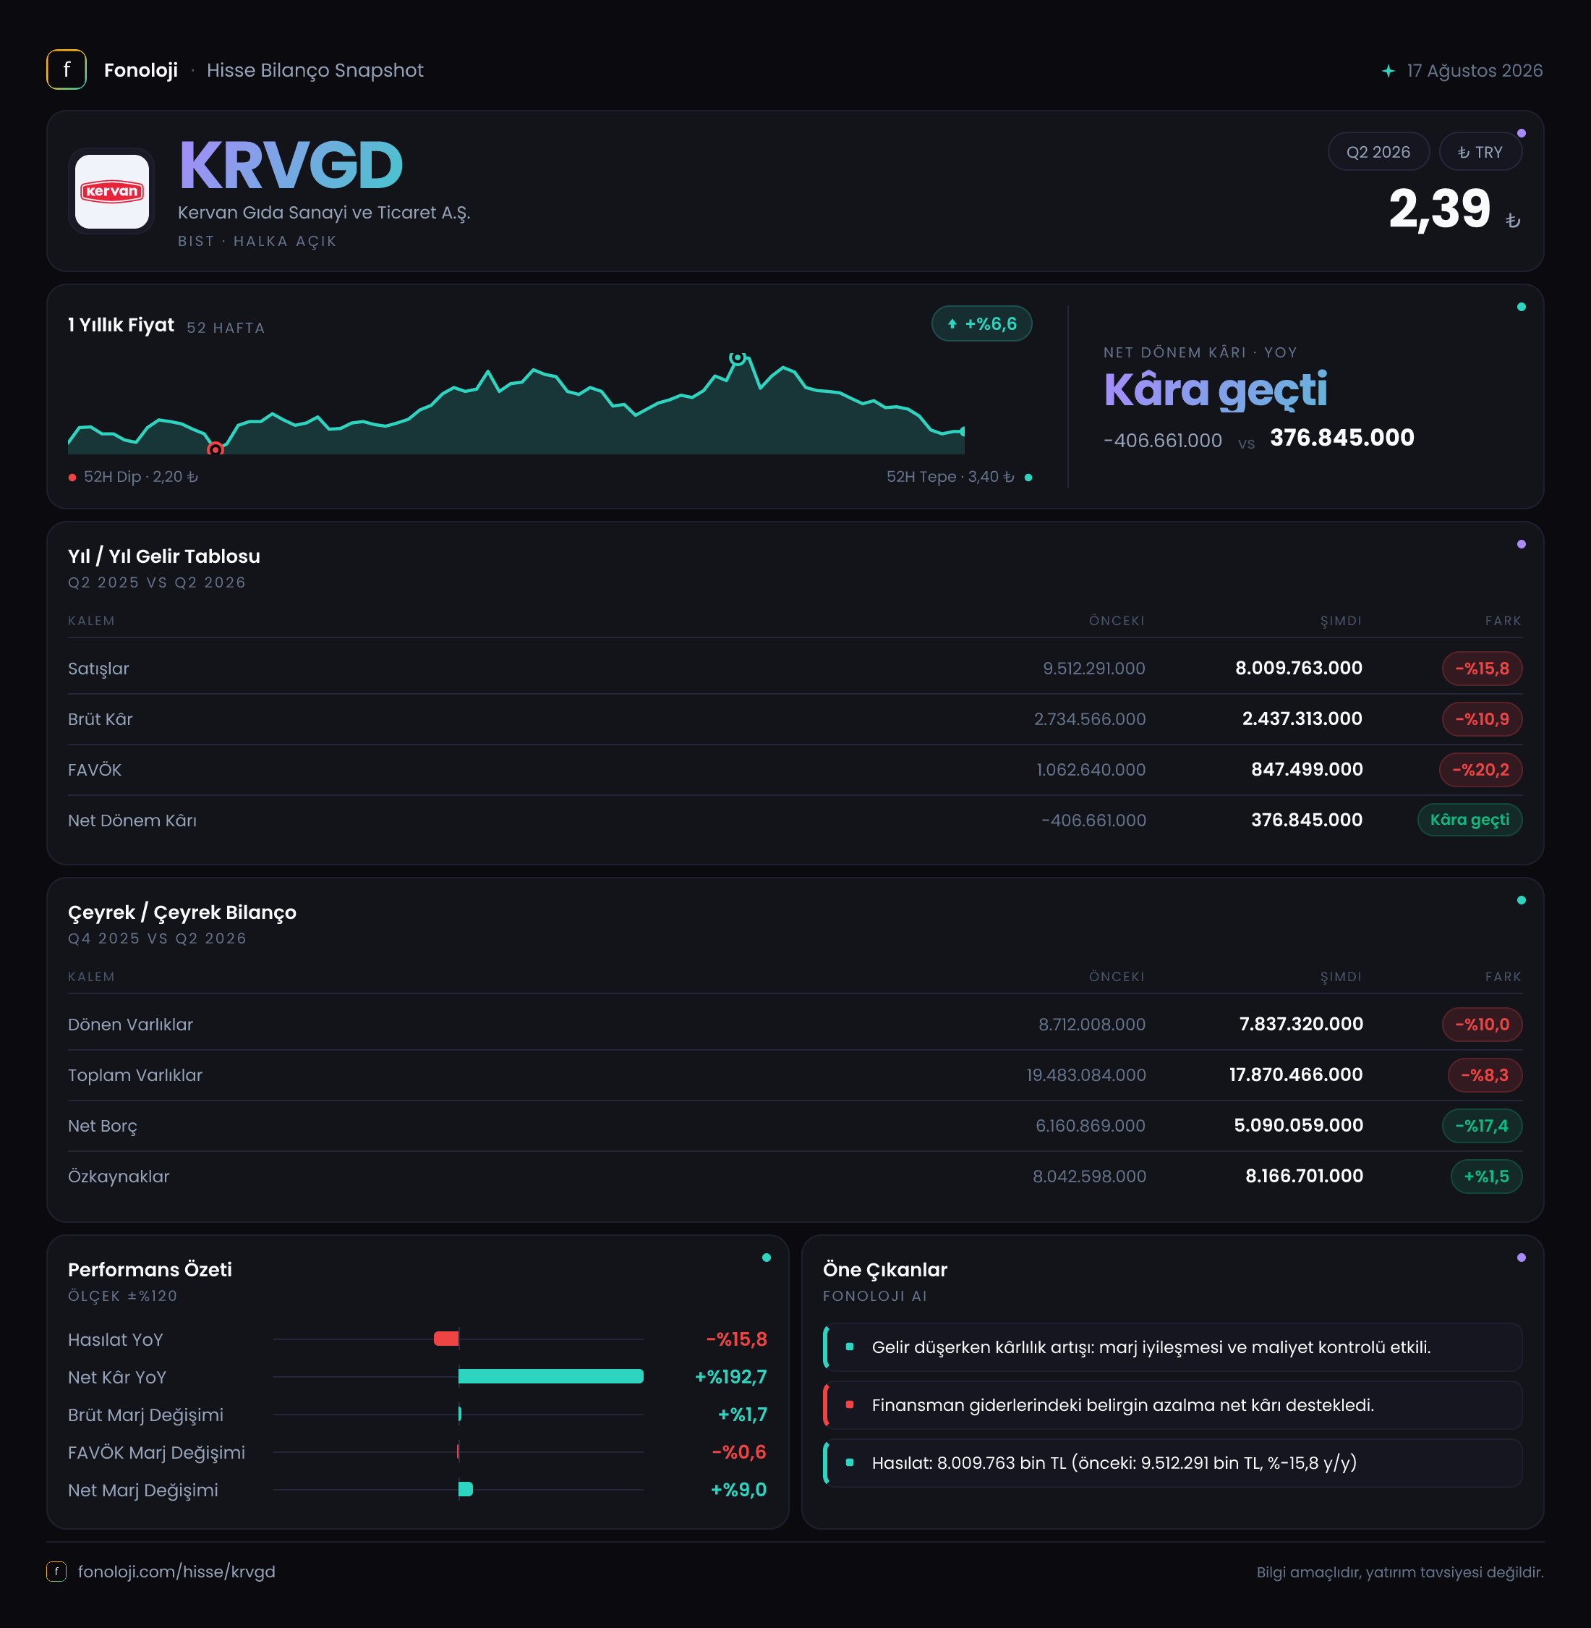Click the Net Kâr YoY teal bar

(550, 1376)
